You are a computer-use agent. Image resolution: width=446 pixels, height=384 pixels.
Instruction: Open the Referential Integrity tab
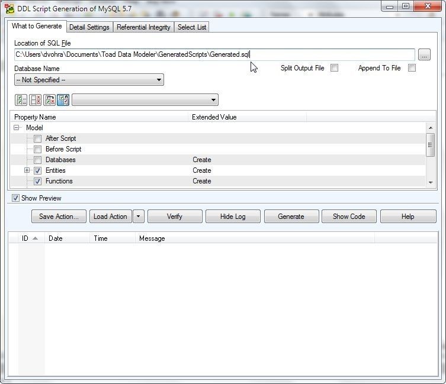pos(143,27)
